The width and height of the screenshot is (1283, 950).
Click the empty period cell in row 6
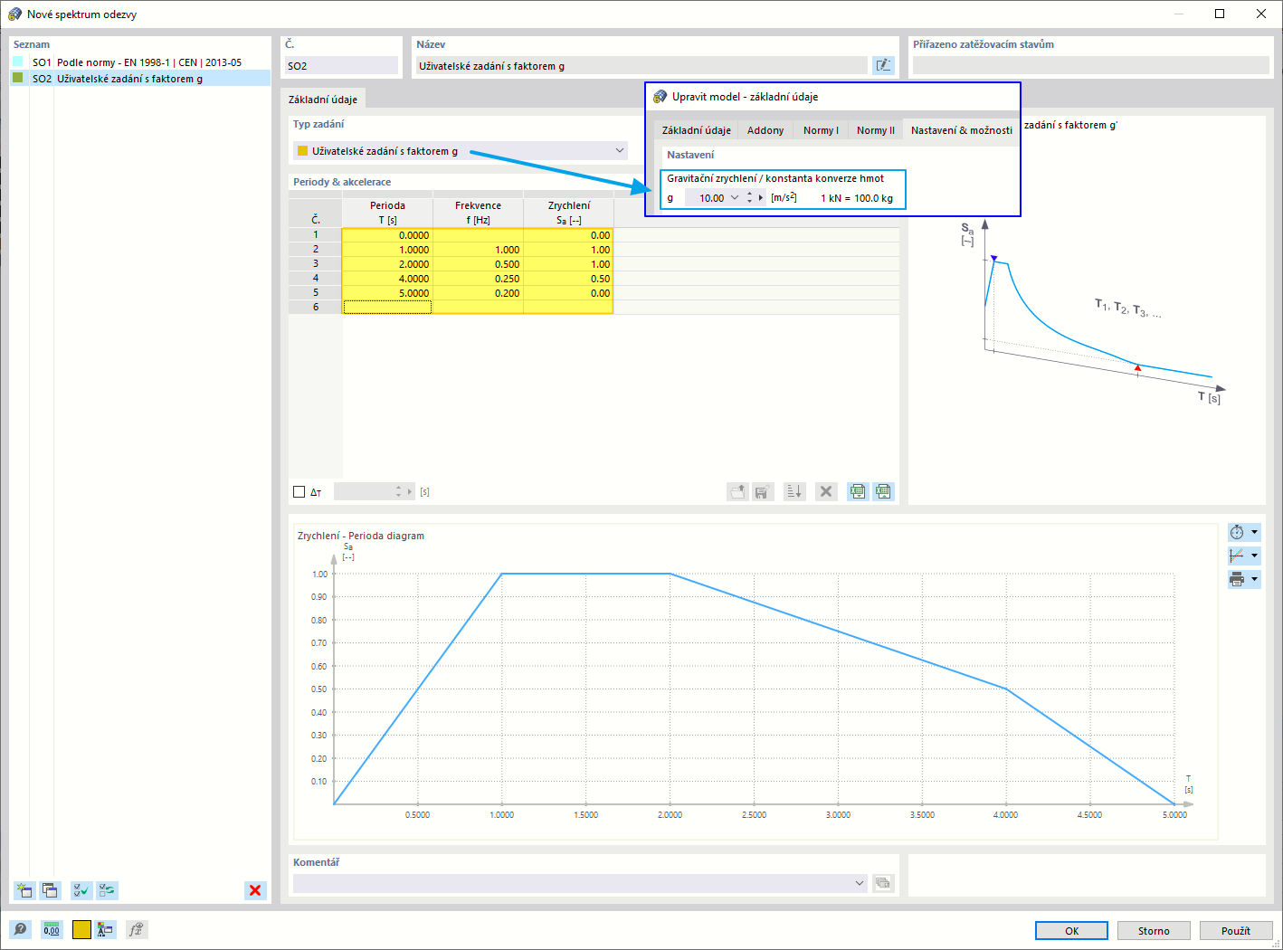click(387, 308)
